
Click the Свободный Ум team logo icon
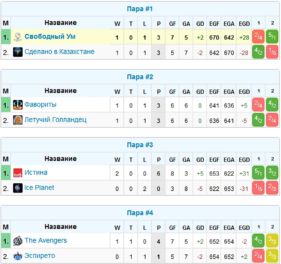(x=18, y=37)
